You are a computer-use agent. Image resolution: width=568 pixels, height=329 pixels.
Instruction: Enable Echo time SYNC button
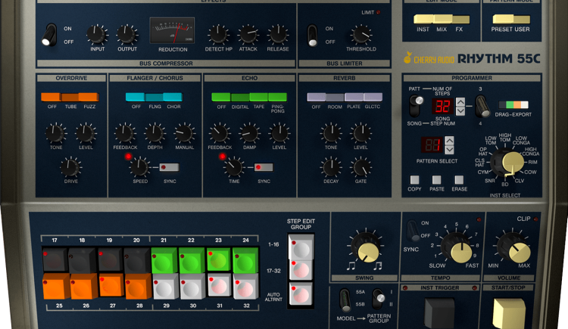(x=264, y=167)
